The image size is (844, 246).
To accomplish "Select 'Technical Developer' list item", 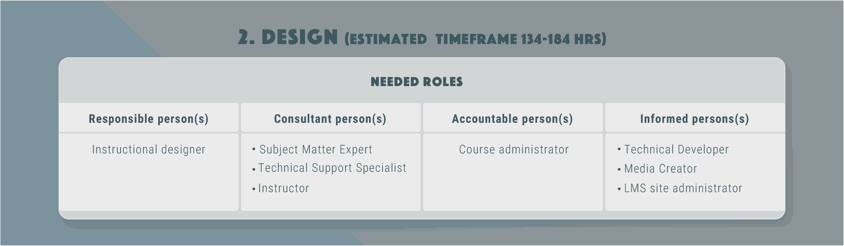I will tap(676, 149).
